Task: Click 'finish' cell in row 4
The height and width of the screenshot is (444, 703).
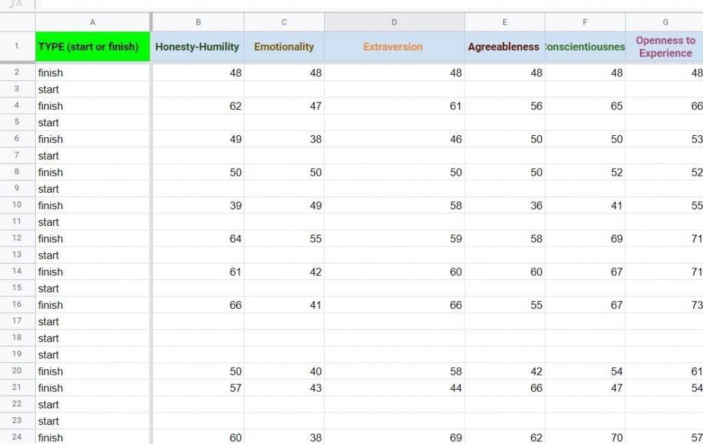Action: tap(93, 106)
